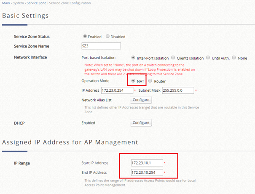The width and height of the screenshot is (255, 194).
Task: Go to Main in breadcrumb
Action: (6, 3)
